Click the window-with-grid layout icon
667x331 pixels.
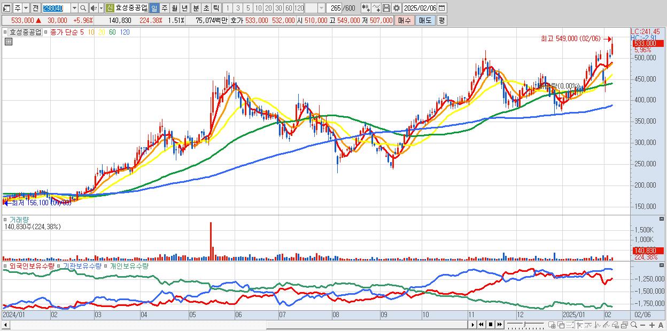pyautogui.click(x=552, y=325)
